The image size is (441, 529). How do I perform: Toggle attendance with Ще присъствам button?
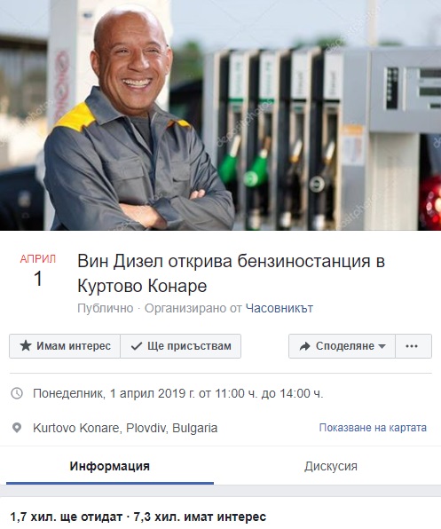tap(181, 346)
